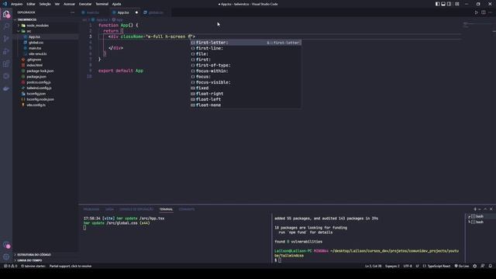Open the Ajuda menu
This screenshot has width=496, height=279.
click(x=117, y=4)
